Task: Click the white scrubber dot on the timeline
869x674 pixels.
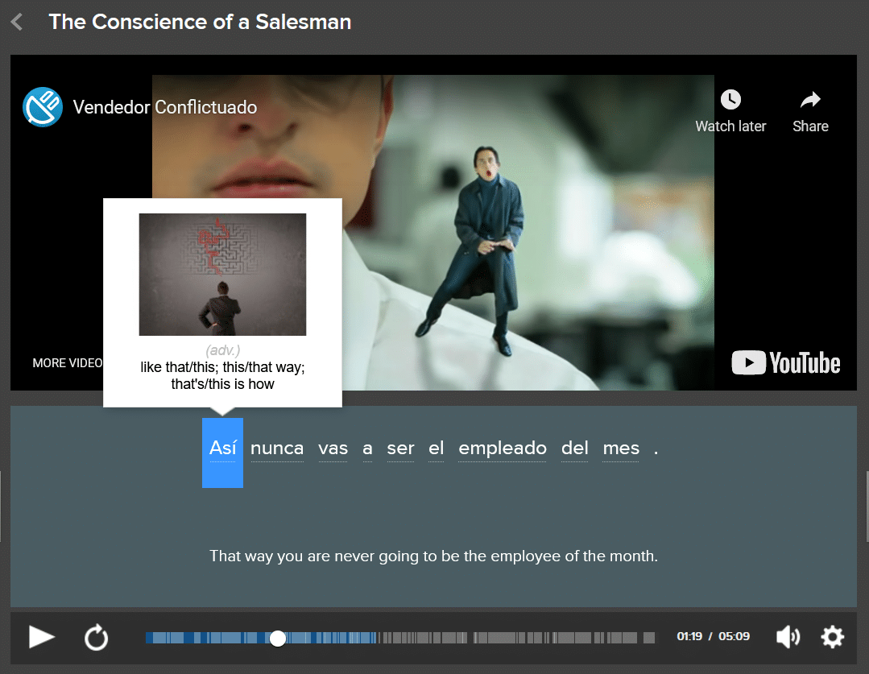Action: tap(278, 637)
